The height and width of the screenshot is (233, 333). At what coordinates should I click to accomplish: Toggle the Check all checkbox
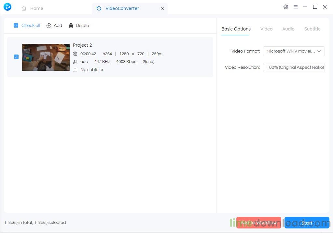click(x=16, y=25)
